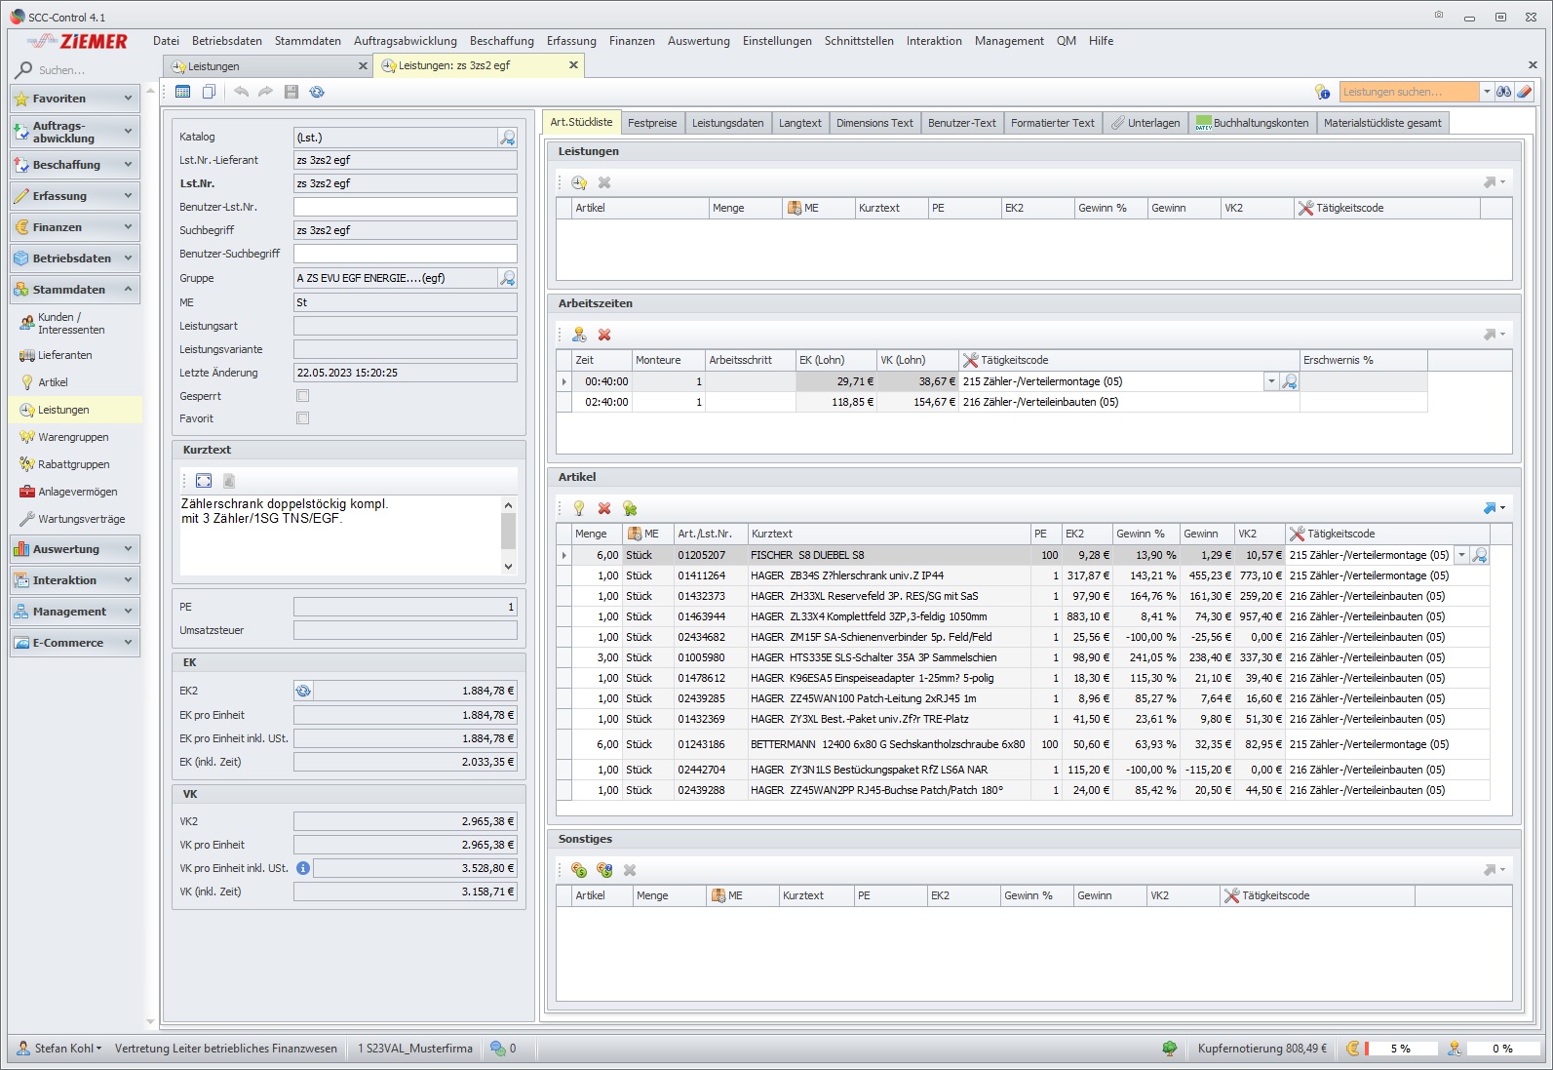Click the info icon beside VK pro Einheit inkl. USt.
Image resolution: width=1553 pixels, height=1070 pixels.
[303, 868]
